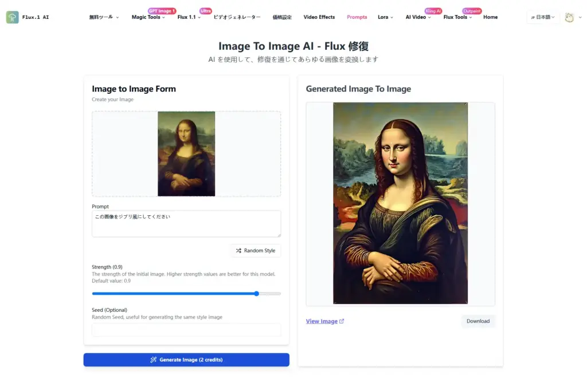Go to ビデオジェネレーター page
The width and height of the screenshot is (587, 384).
(x=237, y=17)
